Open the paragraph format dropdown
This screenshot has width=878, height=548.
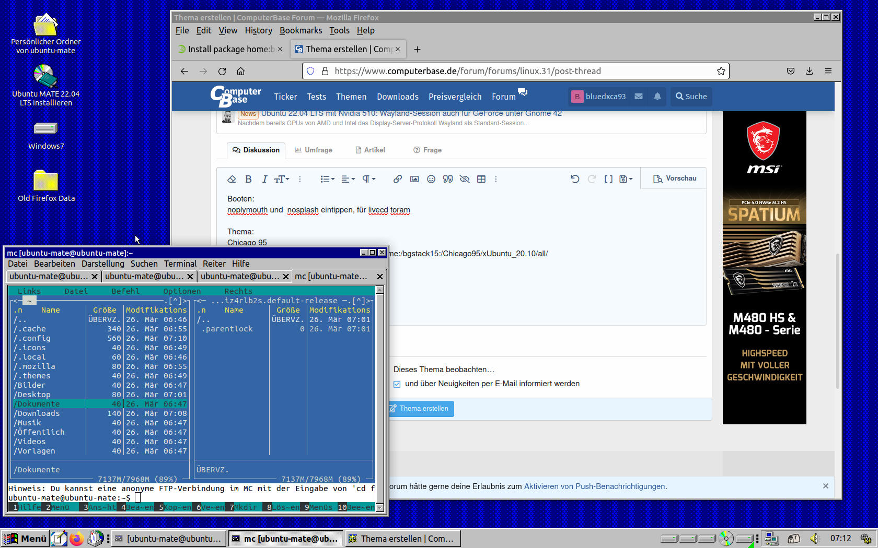pyautogui.click(x=369, y=179)
